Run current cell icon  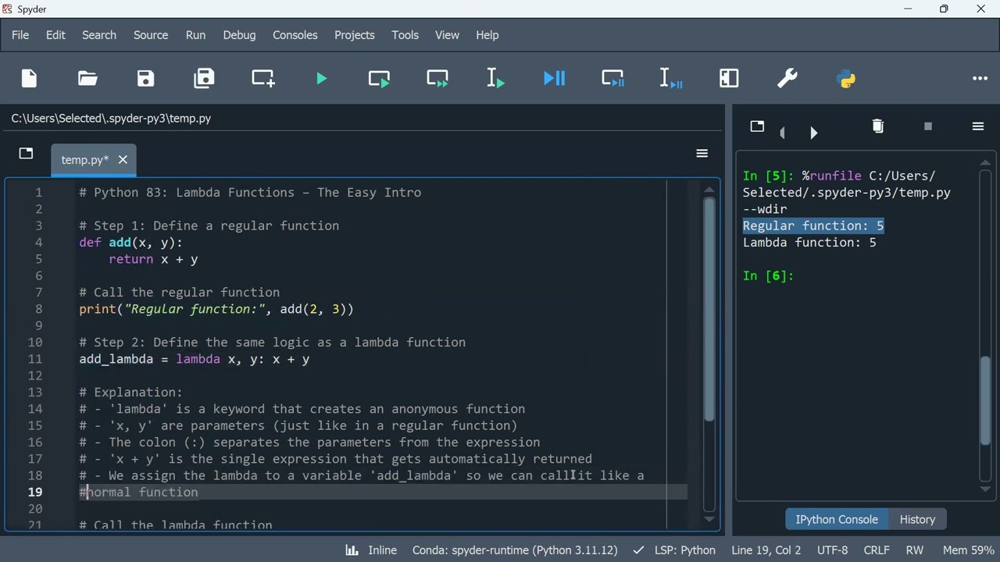(379, 78)
